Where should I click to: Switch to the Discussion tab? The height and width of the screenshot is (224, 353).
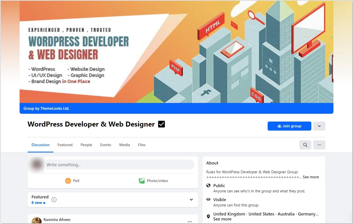pyautogui.click(x=40, y=145)
